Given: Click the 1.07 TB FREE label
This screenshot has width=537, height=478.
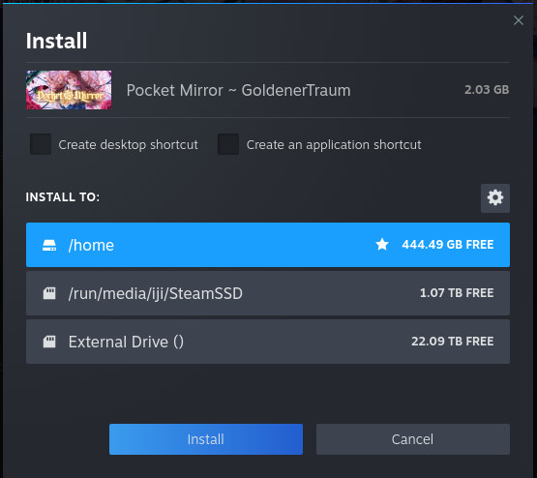Looking at the screenshot, I should (457, 293).
